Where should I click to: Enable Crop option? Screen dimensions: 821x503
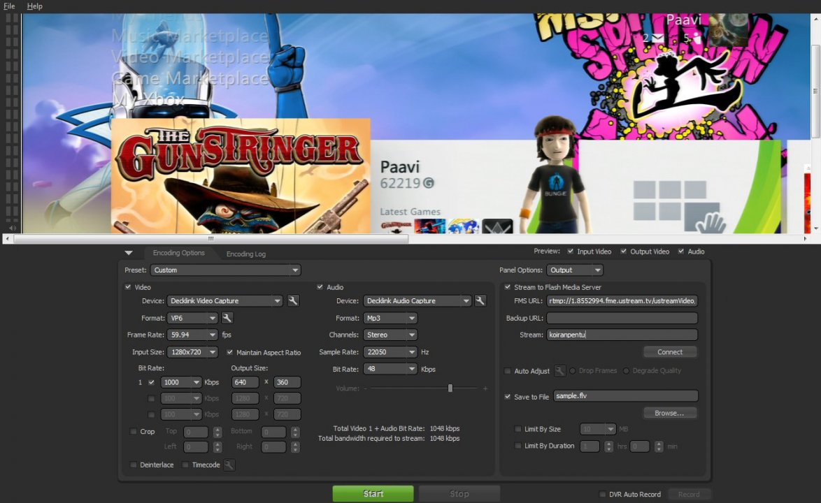click(133, 431)
